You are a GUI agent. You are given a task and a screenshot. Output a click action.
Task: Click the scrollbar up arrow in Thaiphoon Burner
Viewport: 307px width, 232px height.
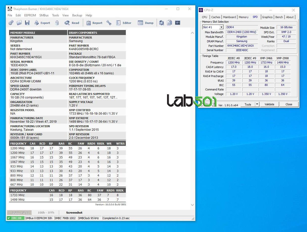point(192,33)
